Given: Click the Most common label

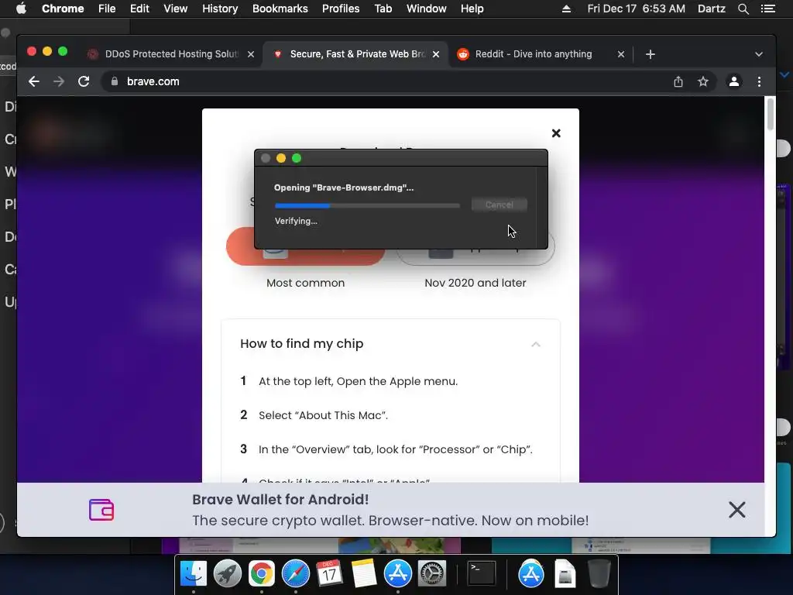Looking at the screenshot, I should click(x=305, y=283).
